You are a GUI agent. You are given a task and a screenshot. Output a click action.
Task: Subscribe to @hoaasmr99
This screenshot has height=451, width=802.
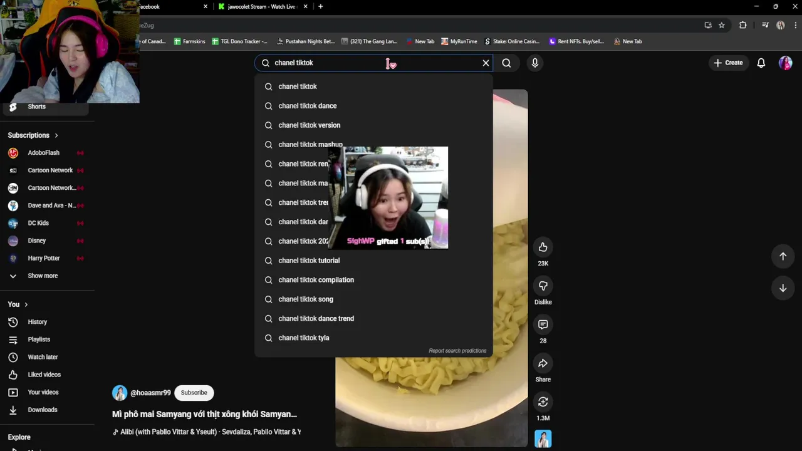194,393
